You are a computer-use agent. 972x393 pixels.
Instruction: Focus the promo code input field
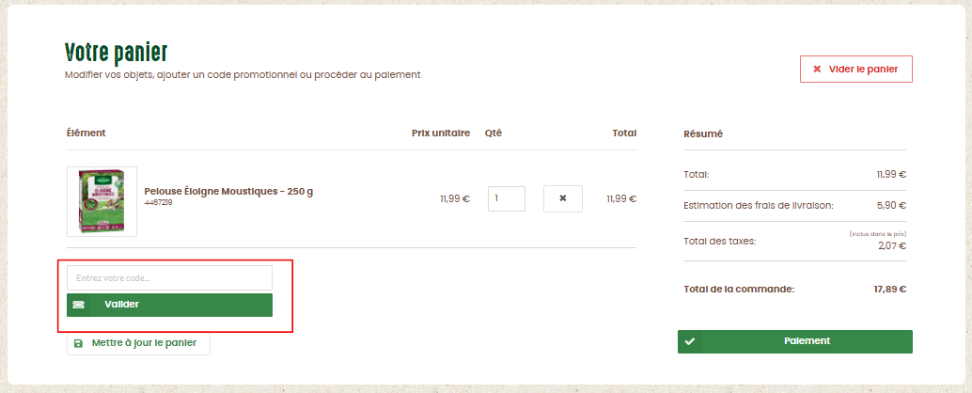(x=169, y=277)
